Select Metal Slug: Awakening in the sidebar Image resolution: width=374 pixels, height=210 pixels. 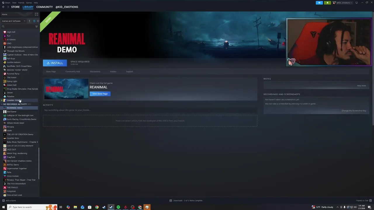(x=17, y=153)
